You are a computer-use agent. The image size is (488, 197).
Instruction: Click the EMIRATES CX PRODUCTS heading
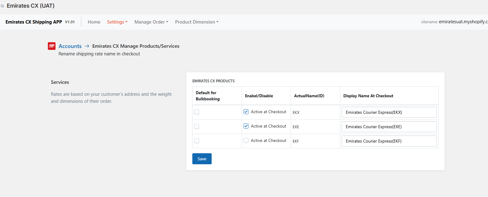213,81
